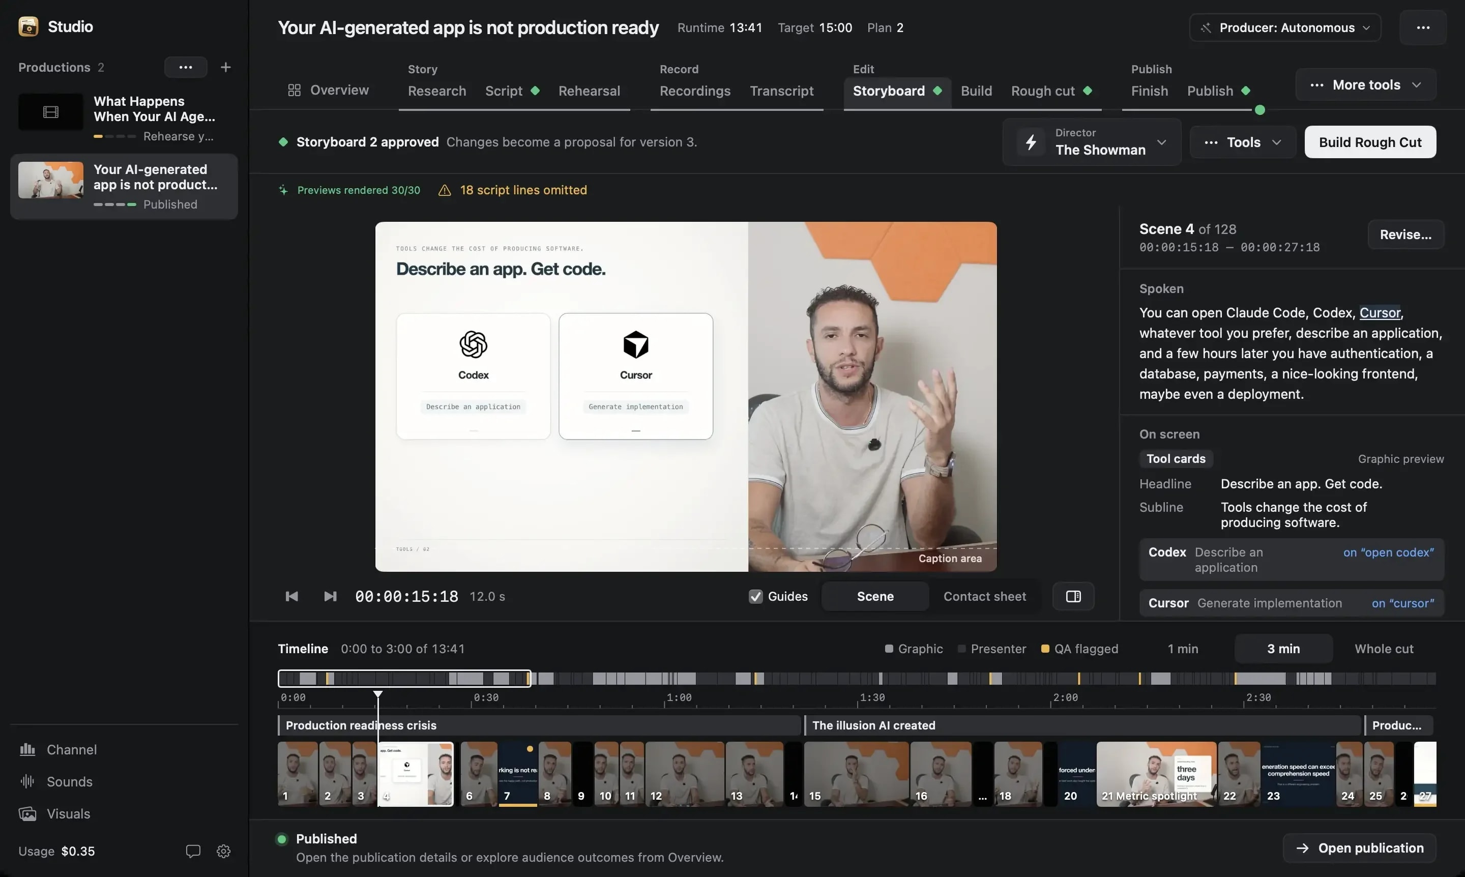Expand the More tools dropdown

pyautogui.click(x=1365, y=84)
